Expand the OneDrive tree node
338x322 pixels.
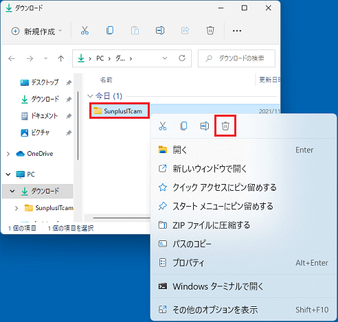8,154
